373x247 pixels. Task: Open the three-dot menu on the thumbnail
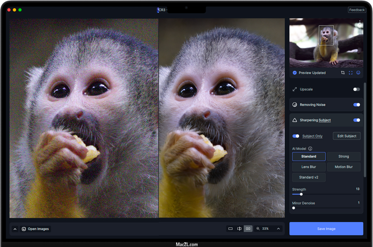(360, 22)
